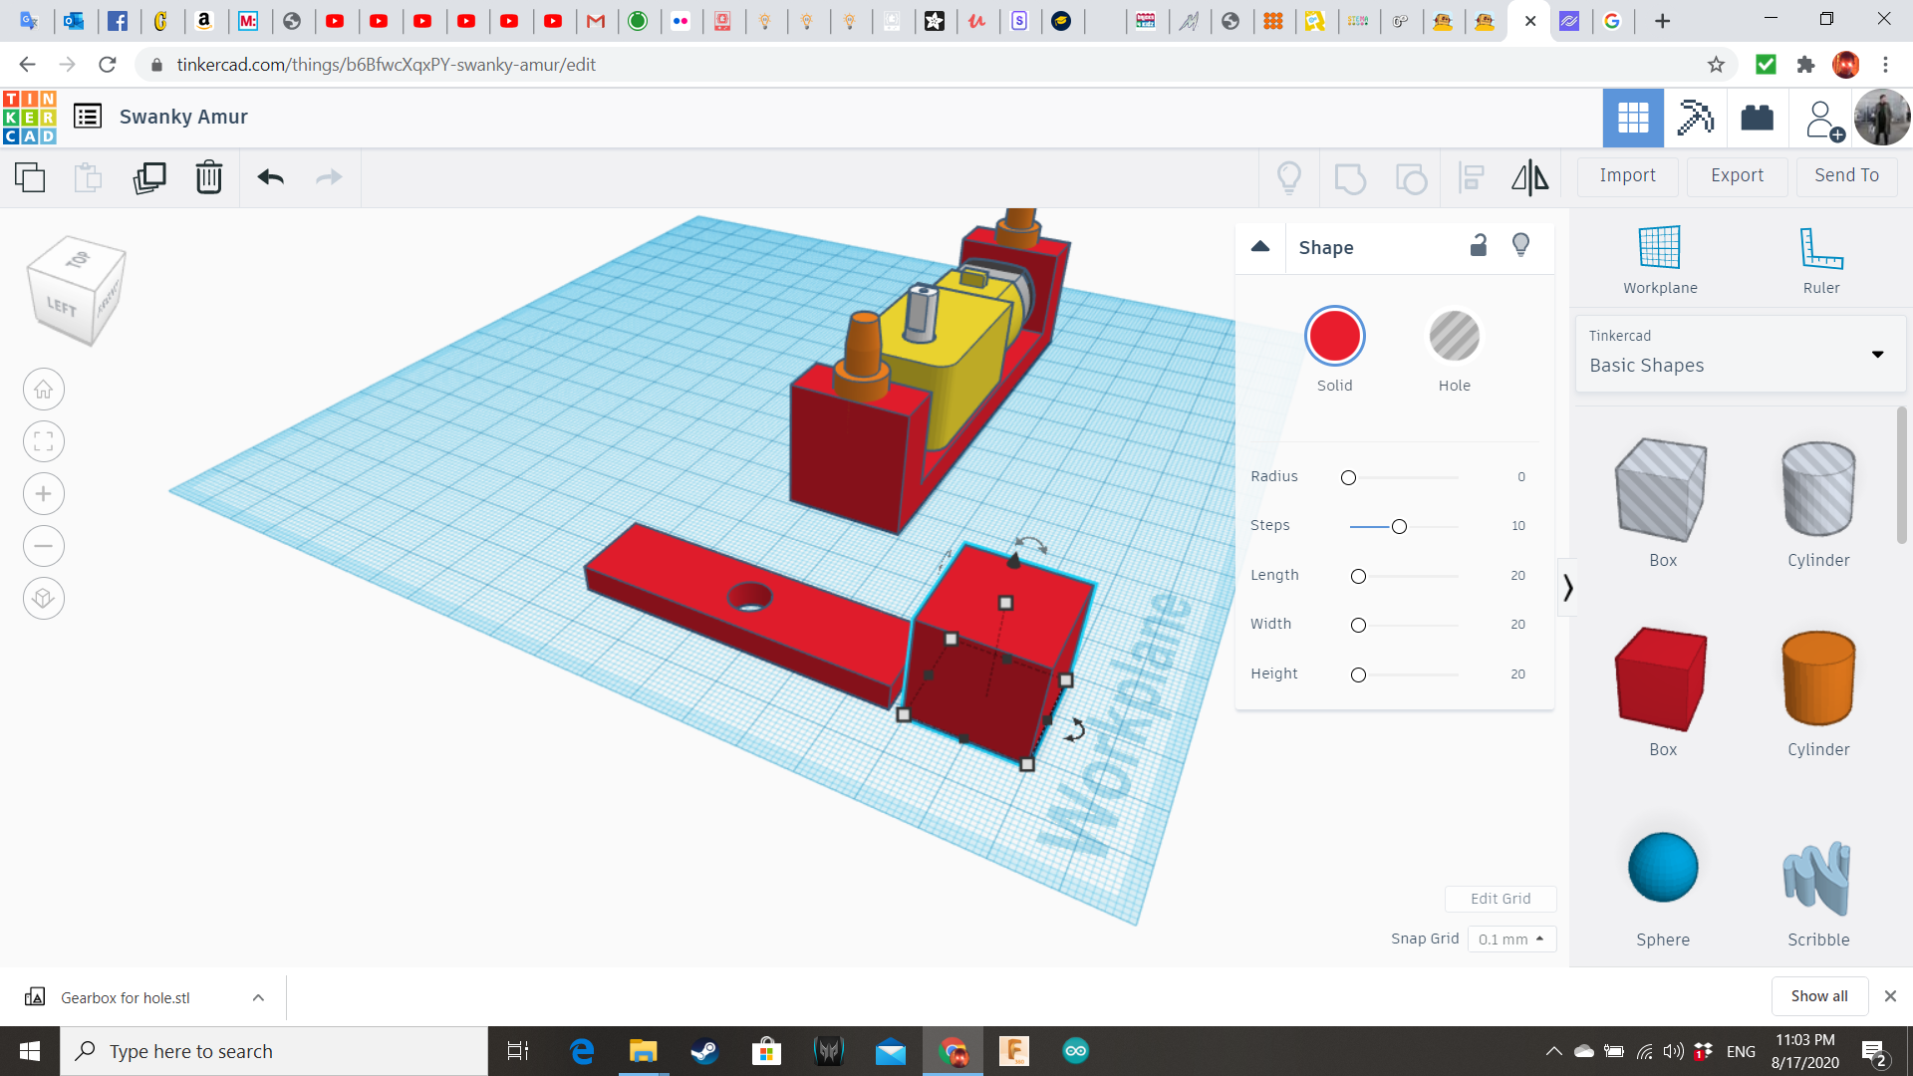
Task: Click the Mirror tool icon
Action: [x=1529, y=177]
